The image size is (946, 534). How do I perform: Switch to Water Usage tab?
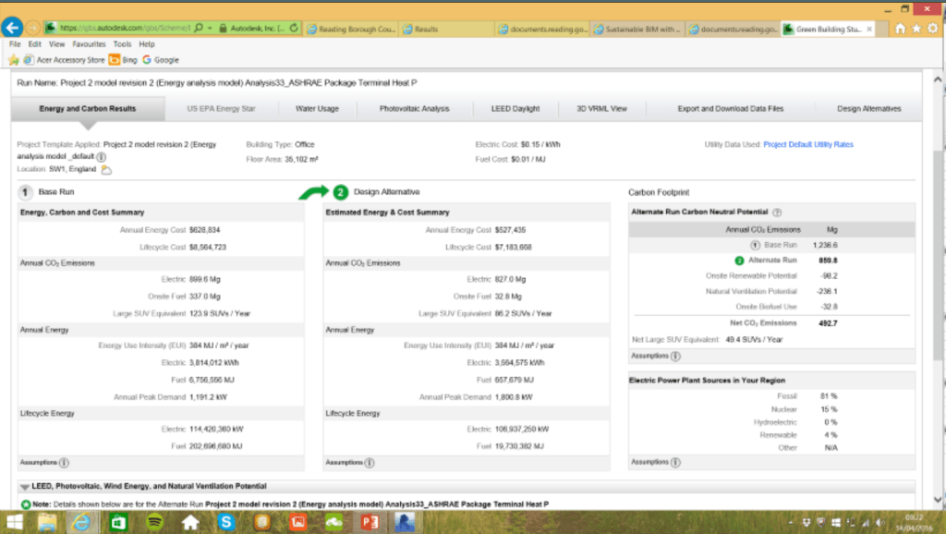[318, 109]
